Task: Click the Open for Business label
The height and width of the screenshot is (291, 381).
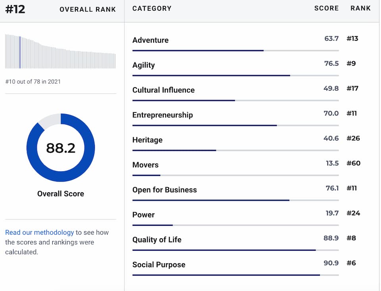Action: point(165,190)
